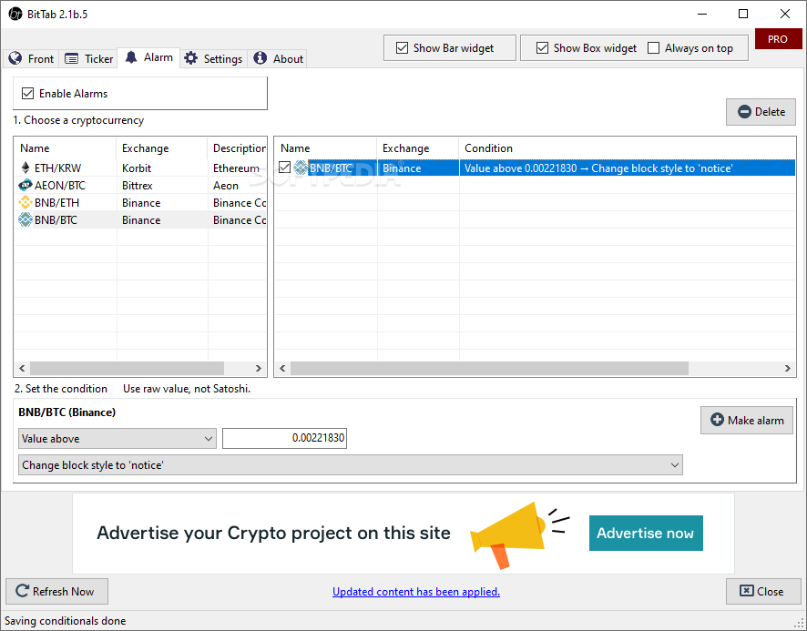
Task: Click left arrow of alarm list scrollbar
Action: tap(282, 368)
